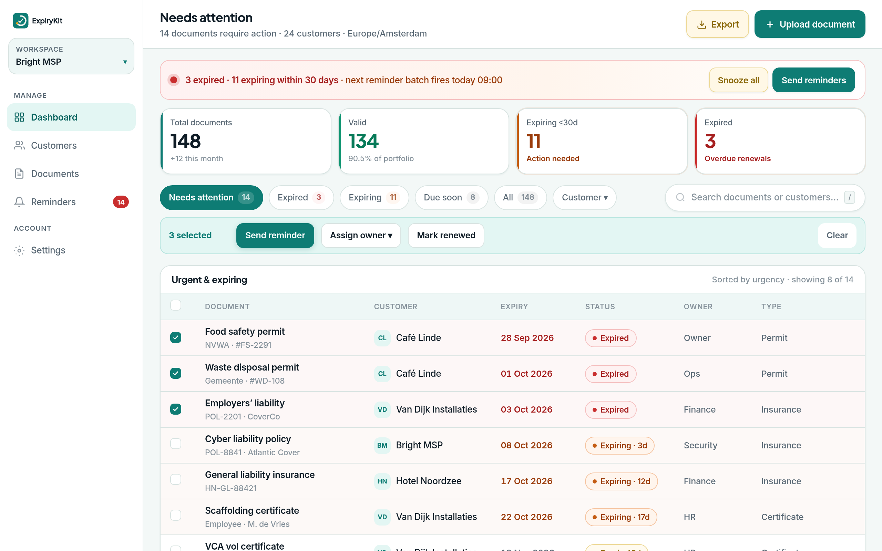Click the BM avatar for Bright MSP
The image size is (882, 551).
[x=382, y=445]
